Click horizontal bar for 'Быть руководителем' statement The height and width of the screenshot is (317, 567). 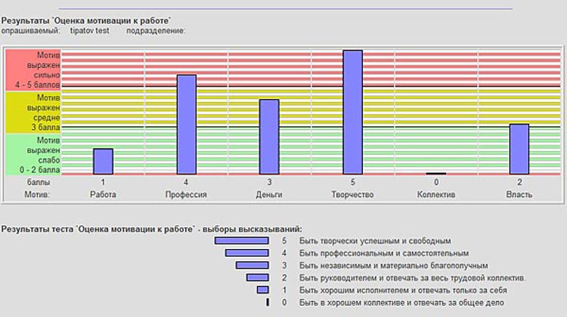[258, 278]
